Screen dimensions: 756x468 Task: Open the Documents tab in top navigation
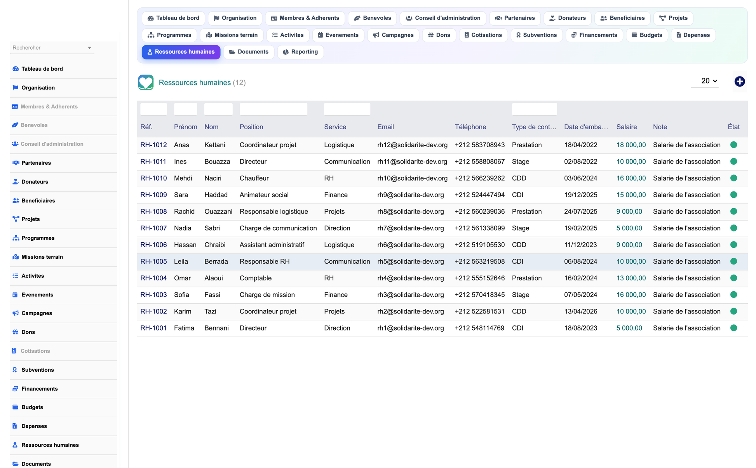tap(249, 52)
